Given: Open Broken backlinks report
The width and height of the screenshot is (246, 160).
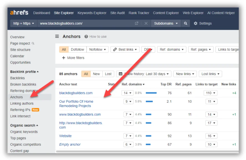Looking at the screenshot, I should pyautogui.click(x=23, y=84).
